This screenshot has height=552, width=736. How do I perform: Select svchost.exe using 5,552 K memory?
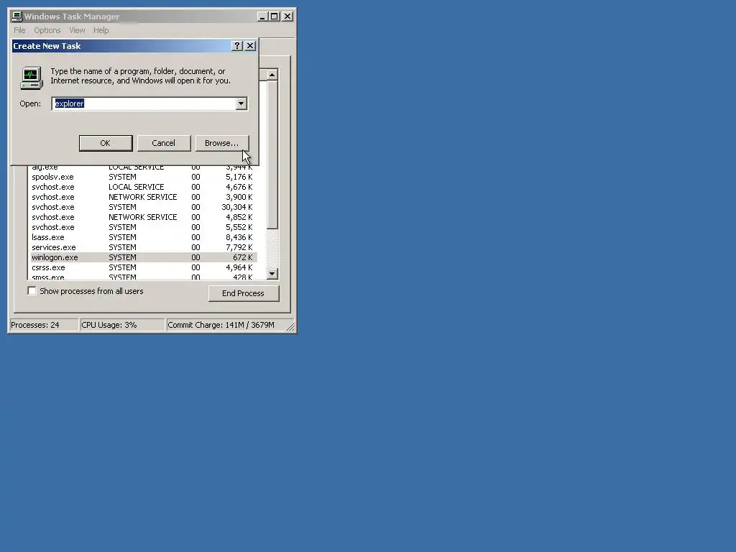pyautogui.click(x=142, y=227)
